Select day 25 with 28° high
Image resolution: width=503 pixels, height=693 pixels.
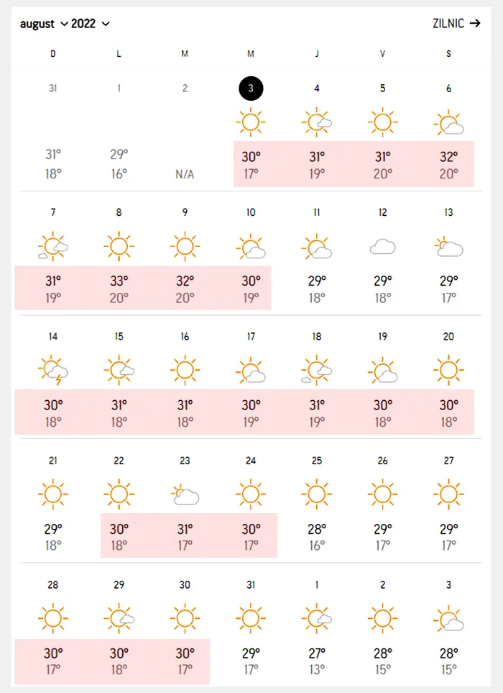tap(317, 536)
